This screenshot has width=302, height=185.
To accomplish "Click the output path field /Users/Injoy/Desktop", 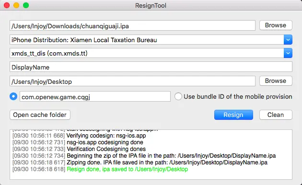I will tap(132, 81).
